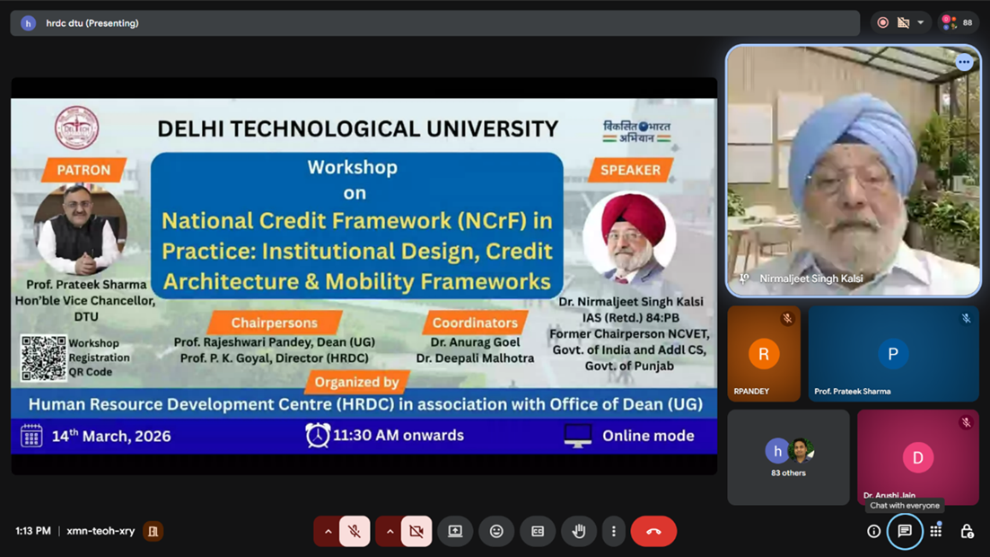Click the presented workshop slide
The width and height of the screenshot is (990, 557).
pos(364,276)
